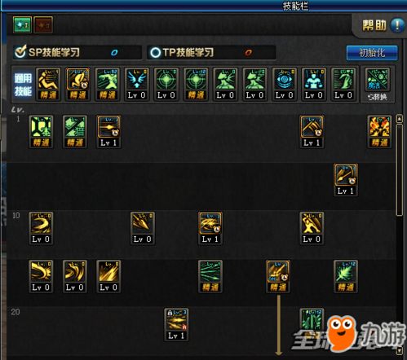407x360 pixels.
Task: Click the flaming explosion skill in level 1 row
Action: pyautogui.click(x=379, y=132)
